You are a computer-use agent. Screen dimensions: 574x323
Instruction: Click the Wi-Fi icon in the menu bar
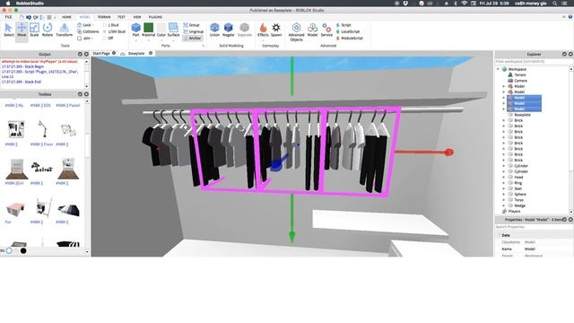click(x=465, y=4)
